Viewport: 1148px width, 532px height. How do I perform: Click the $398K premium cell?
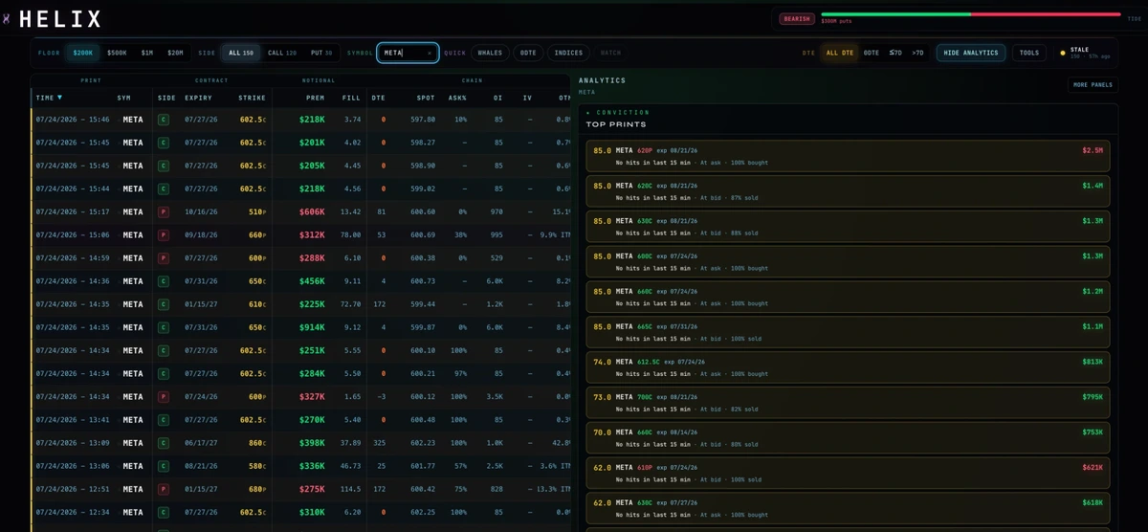pos(312,443)
